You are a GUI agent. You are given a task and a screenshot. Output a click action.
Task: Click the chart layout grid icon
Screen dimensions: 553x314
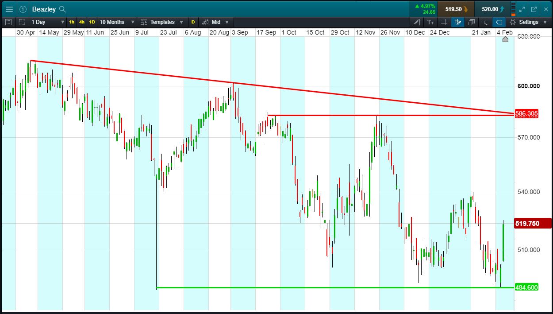click(x=22, y=22)
